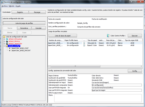The width and height of the screenshot is (145, 107).
Task: Click the Peso del pa... column header
Action: pos(111,40)
